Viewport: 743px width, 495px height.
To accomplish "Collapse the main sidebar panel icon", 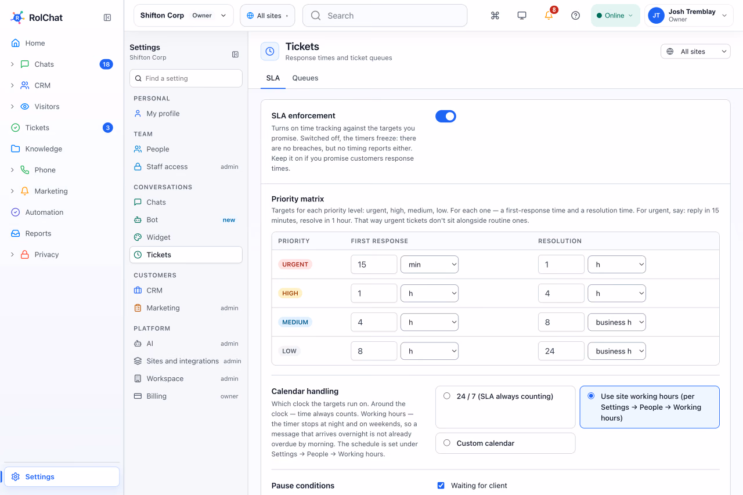I will (x=107, y=17).
